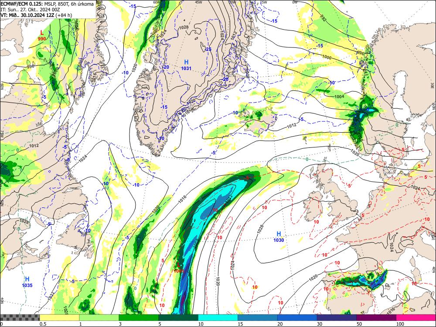Click the valid time 'VT: Mið.. 30.10.2024 12Z (+84 h)'
Image resolution: width=436 pixels, height=327 pixels.
(x=36, y=15)
